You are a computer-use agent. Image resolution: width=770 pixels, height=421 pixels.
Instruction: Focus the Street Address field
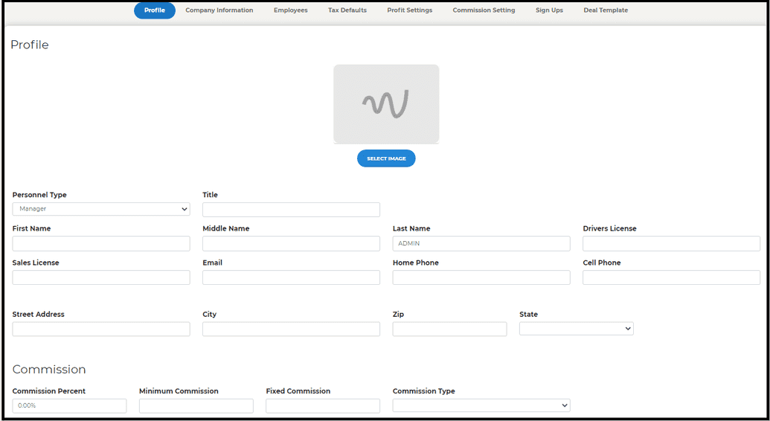click(x=101, y=329)
